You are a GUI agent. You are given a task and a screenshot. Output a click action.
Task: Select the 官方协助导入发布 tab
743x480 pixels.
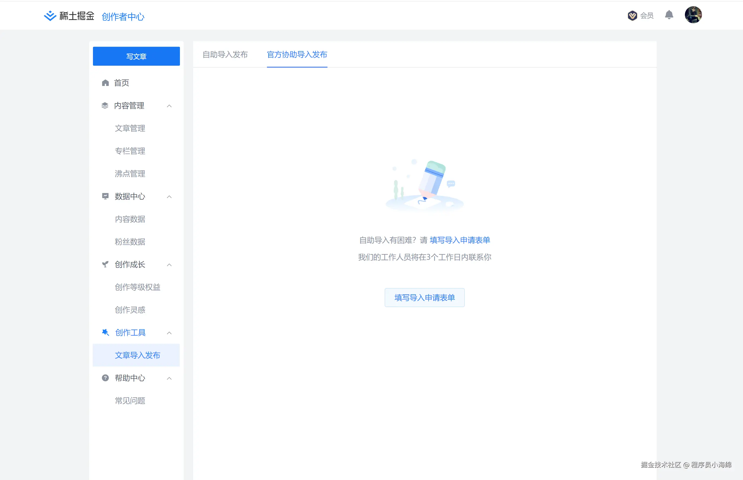(297, 55)
